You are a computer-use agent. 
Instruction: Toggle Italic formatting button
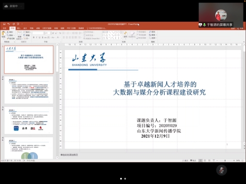[x=37, y=38]
